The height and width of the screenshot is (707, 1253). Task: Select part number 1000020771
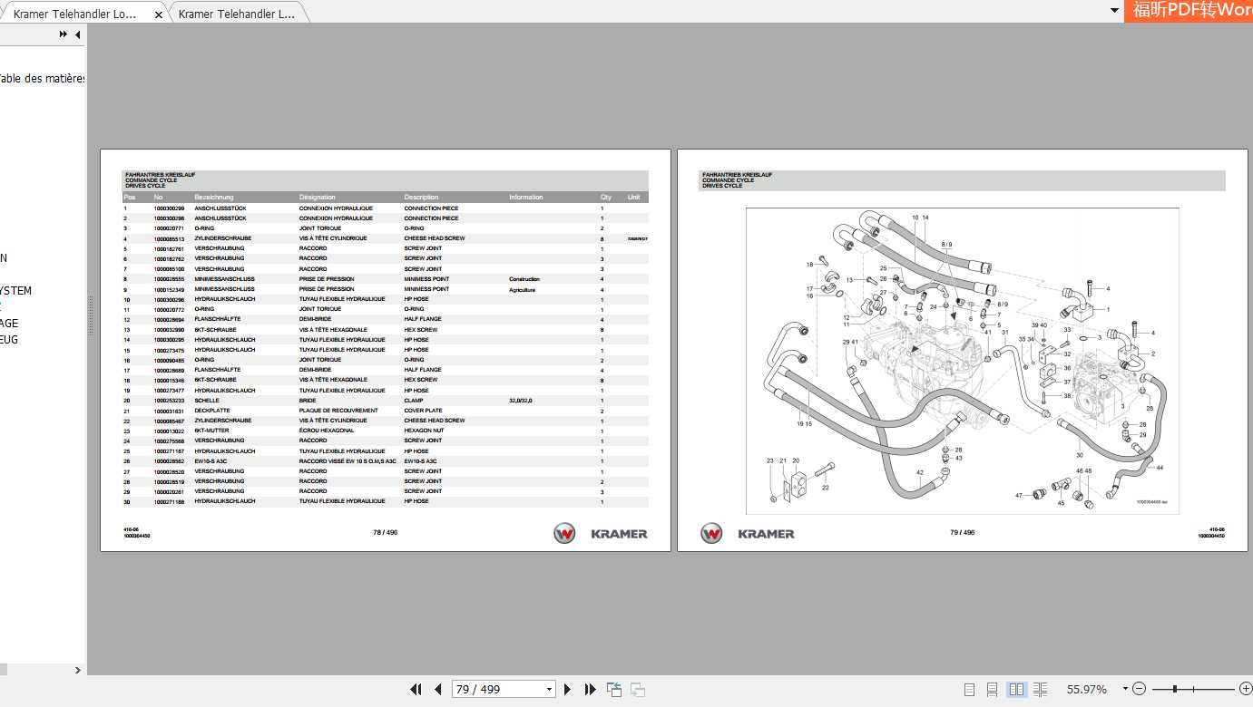(x=169, y=228)
